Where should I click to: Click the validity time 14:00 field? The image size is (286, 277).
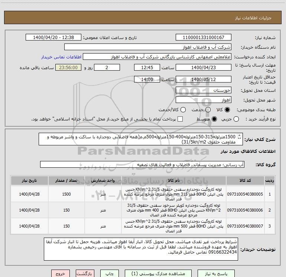click(147, 79)
